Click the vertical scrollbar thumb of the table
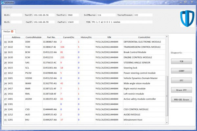This screenshot has height=131, width=197. [167, 96]
